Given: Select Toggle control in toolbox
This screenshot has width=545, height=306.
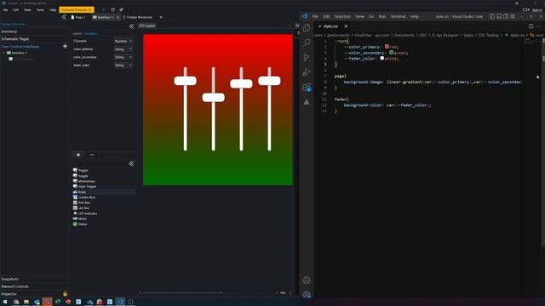Looking at the screenshot, I should pyautogui.click(x=81, y=176).
